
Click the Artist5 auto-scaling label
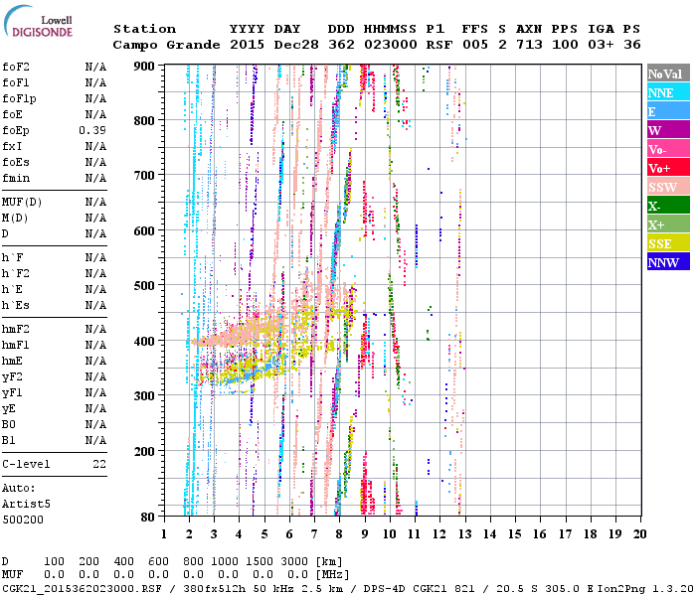click(26, 505)
